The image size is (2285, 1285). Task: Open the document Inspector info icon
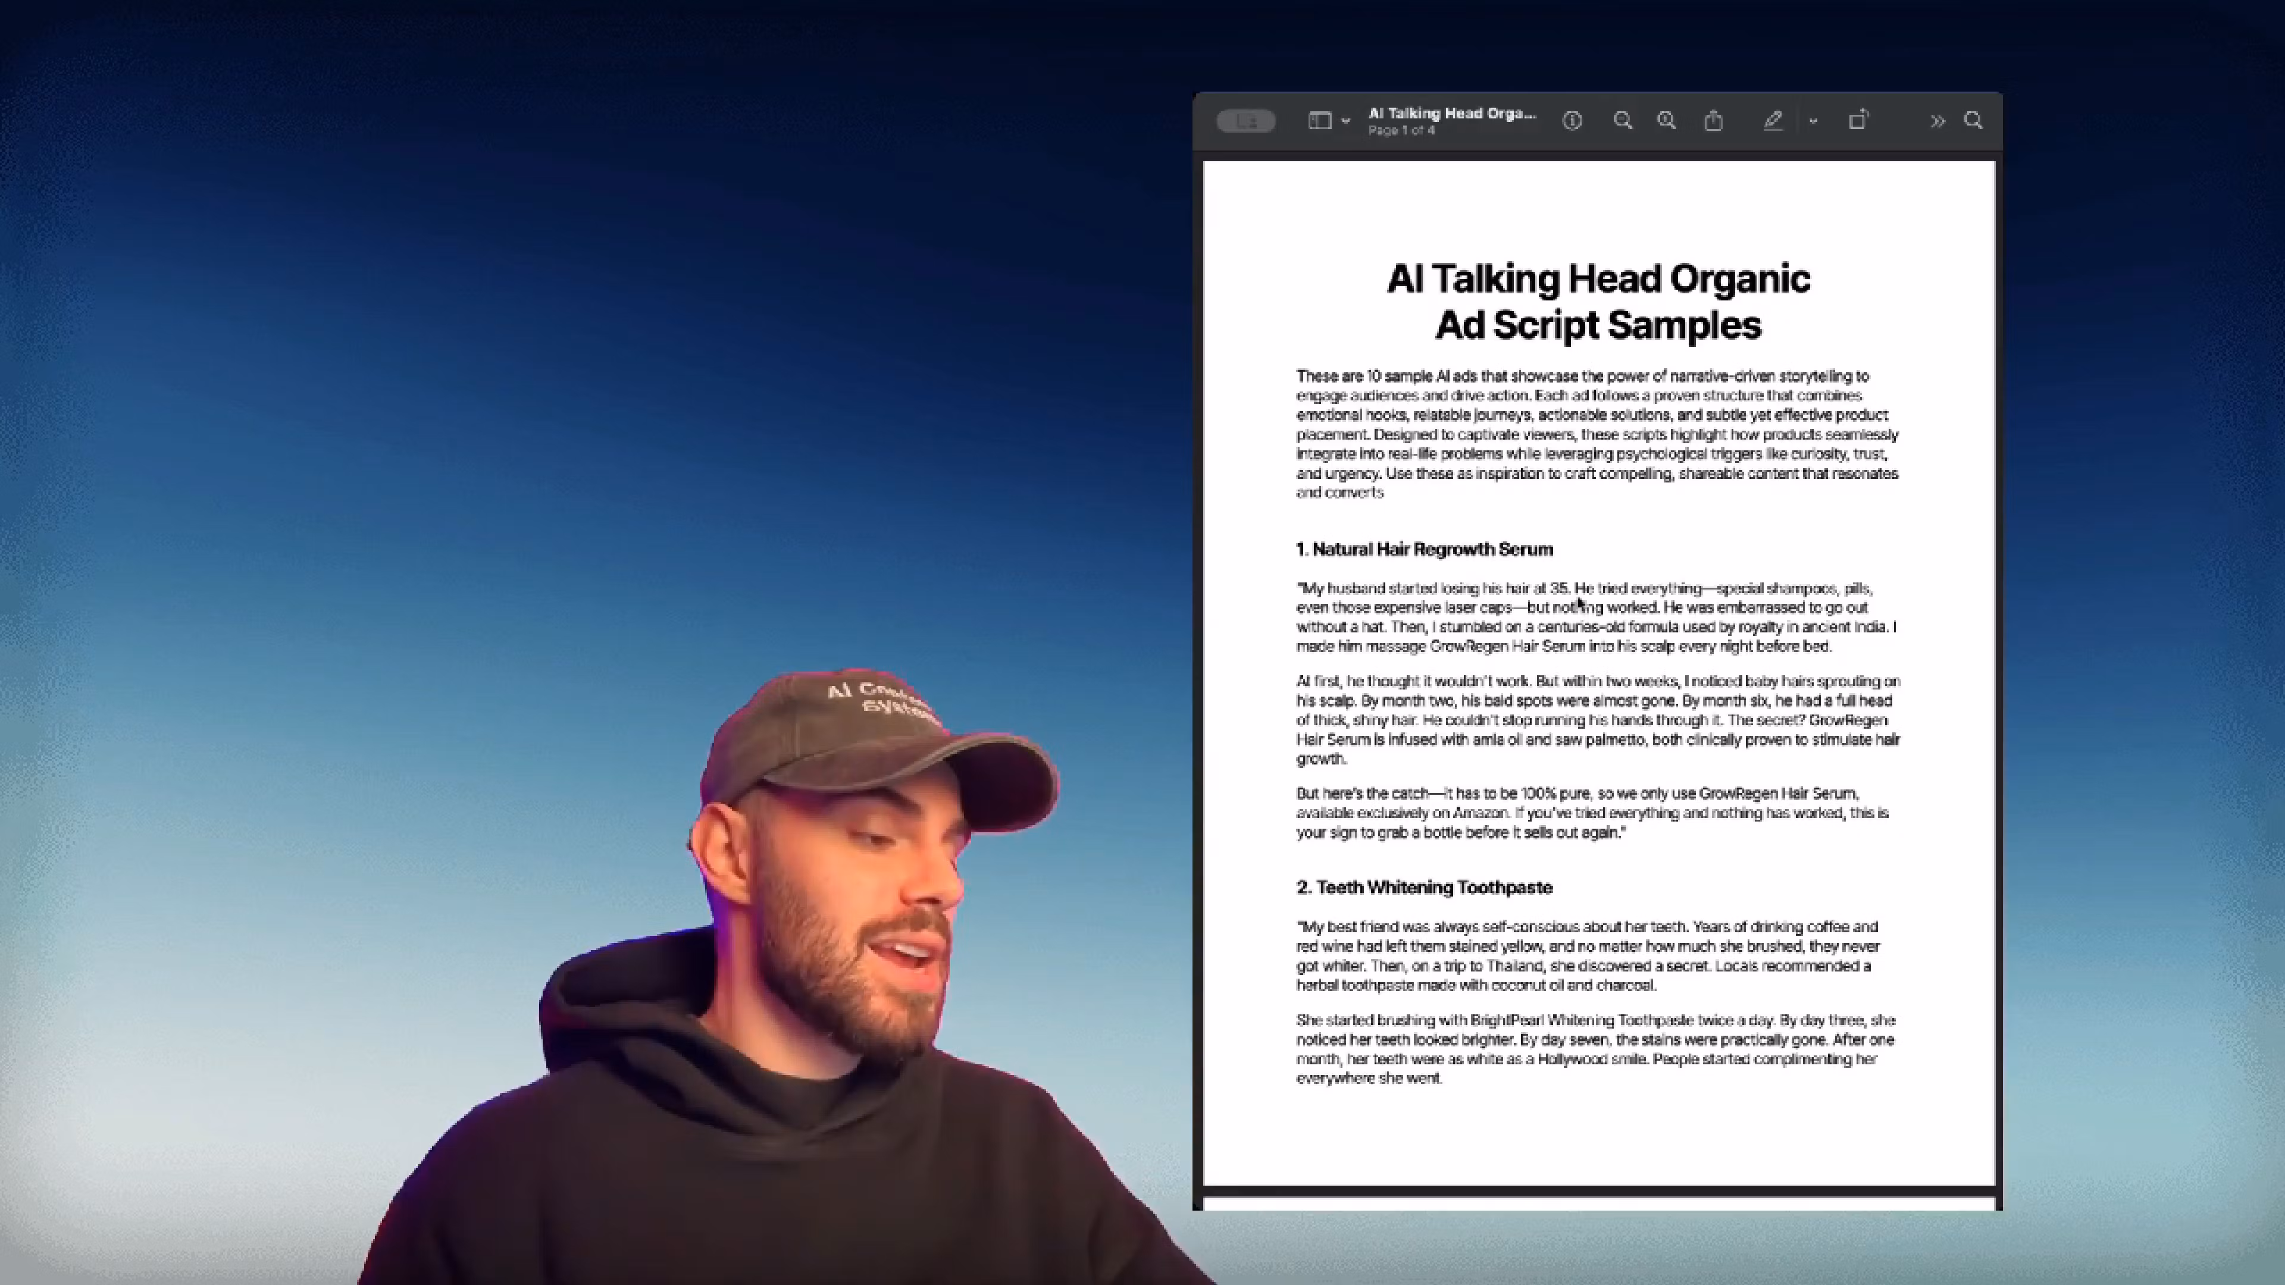[1572, 121]
